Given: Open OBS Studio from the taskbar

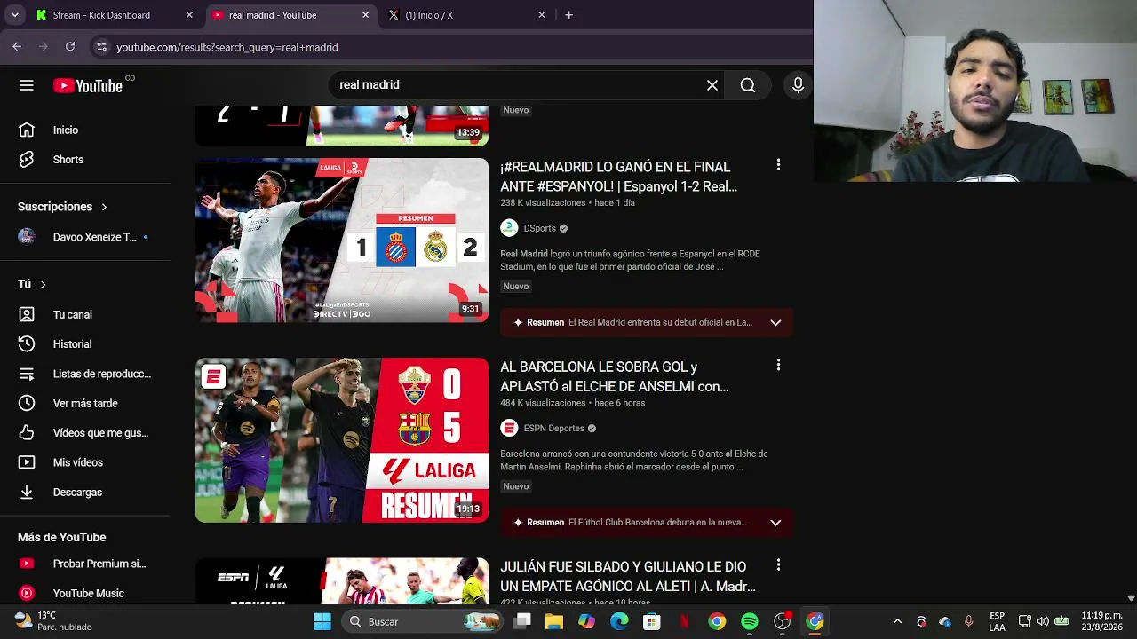Looking at the screenshot, I should 782,621.
